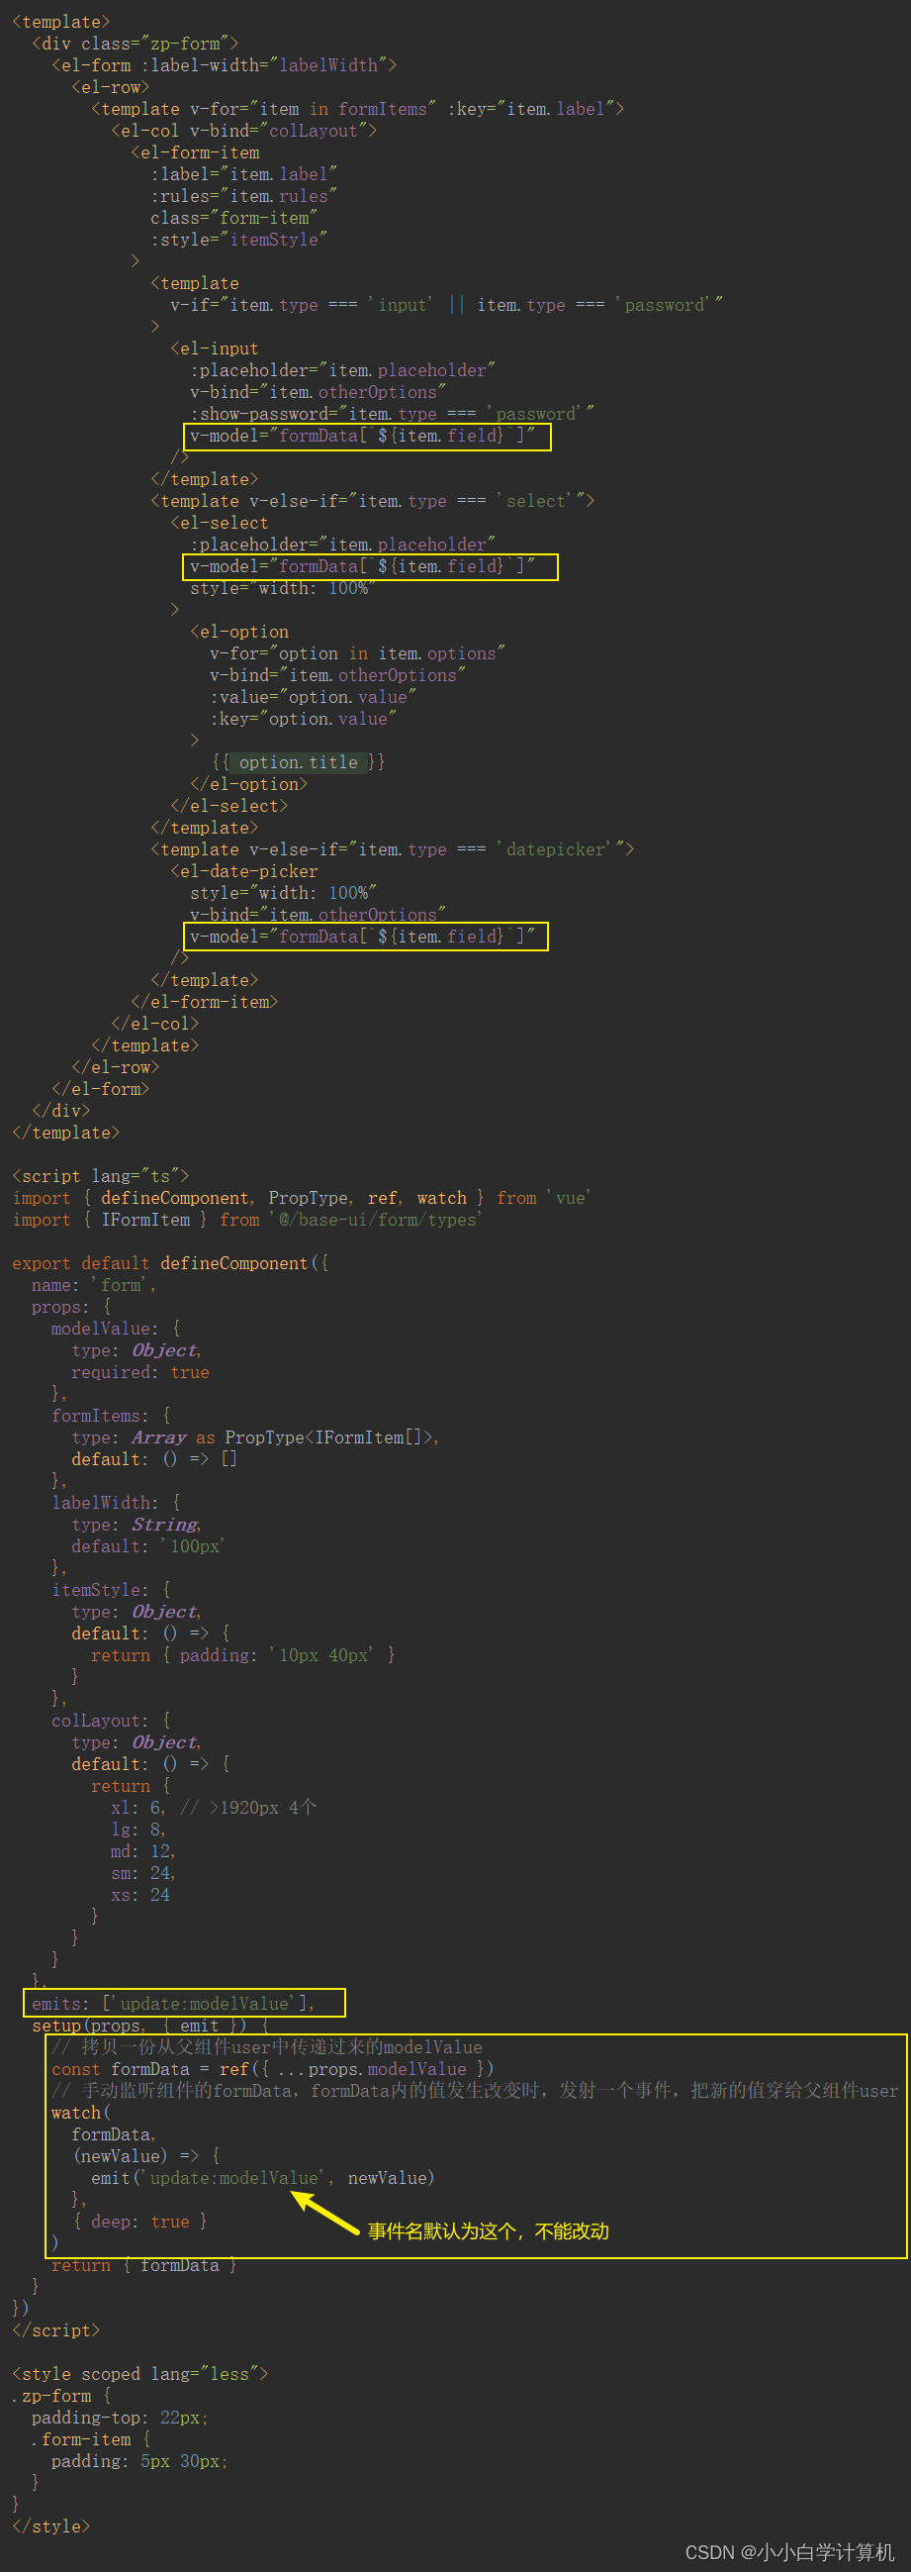Screen dimensions: 911x2572
Task: Click the setup(props, { emit }) line
Action: coord(149,2026)
